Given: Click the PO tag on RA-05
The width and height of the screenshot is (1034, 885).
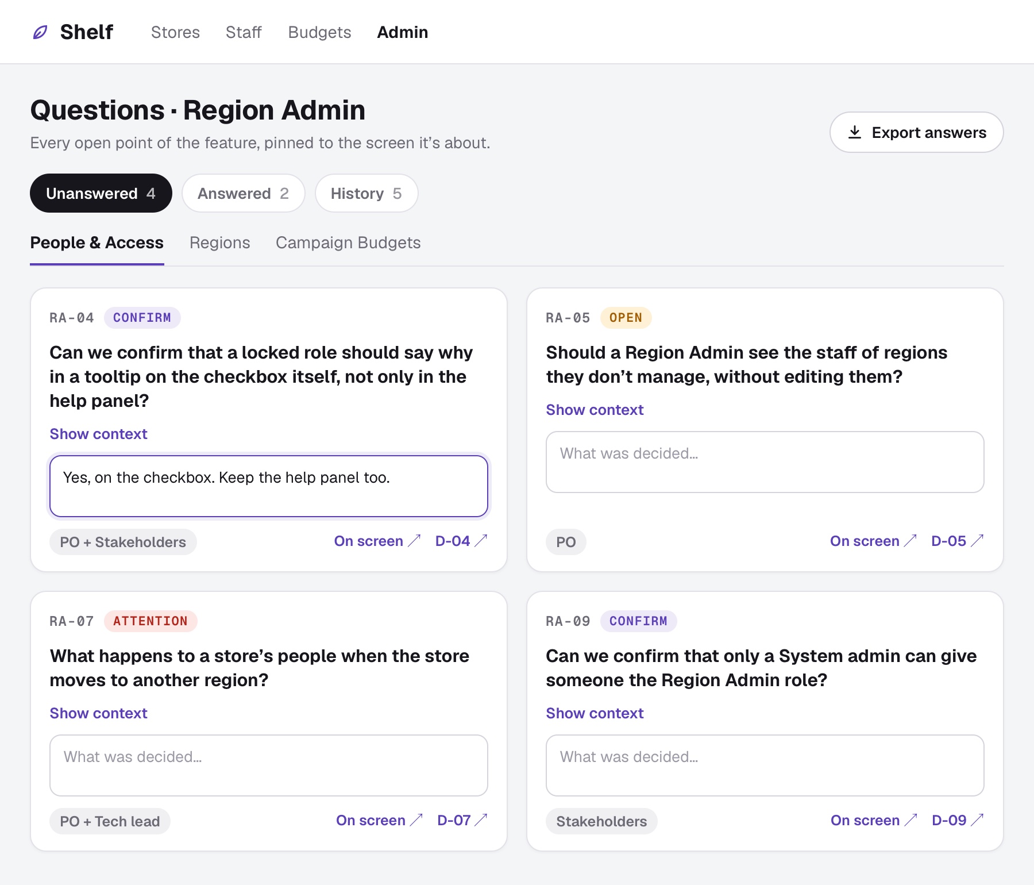Looking at the screenshot, I should (x=566, y=542).
